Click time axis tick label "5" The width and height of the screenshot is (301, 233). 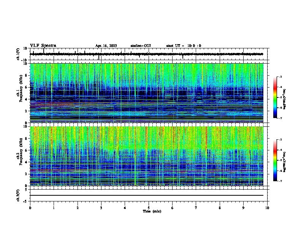(x=149, y=208)
